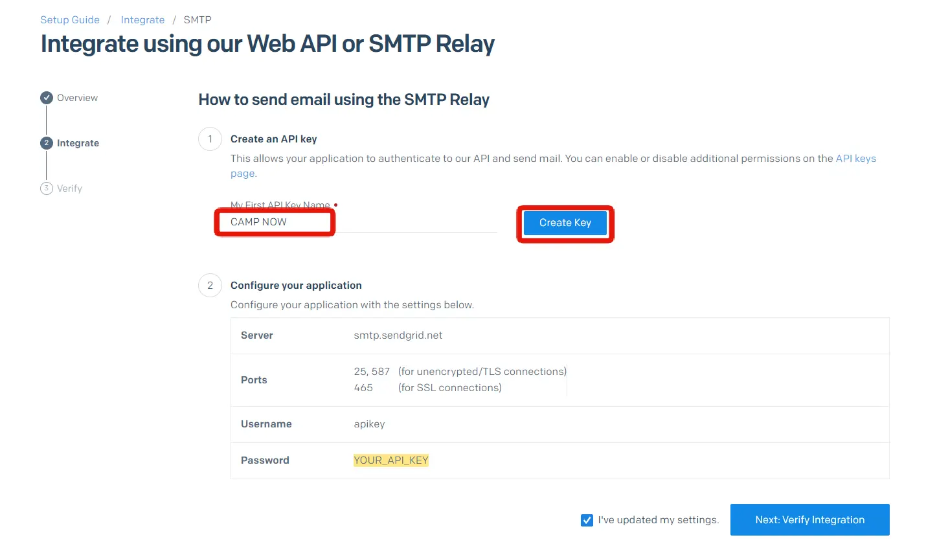Click the Verify step circle numbered 3
This screenshot has height=555, width=926.
click(46, 188)
